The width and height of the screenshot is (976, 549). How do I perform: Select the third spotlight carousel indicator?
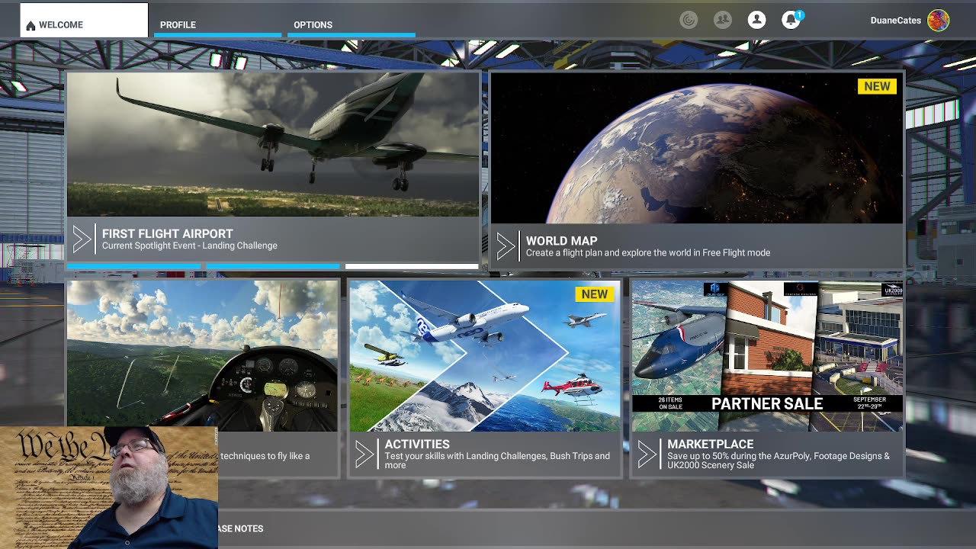412,267
